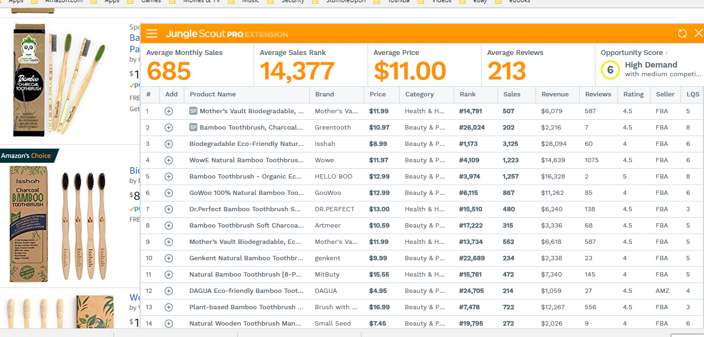Click the Average Monthly Sales value 685
This screenshot has width=704, height=337.
(169, 71)
